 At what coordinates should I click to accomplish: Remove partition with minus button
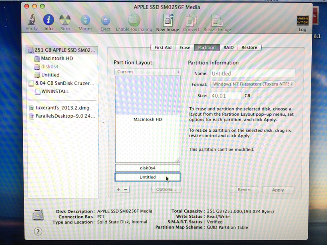[x=126, y=189]
